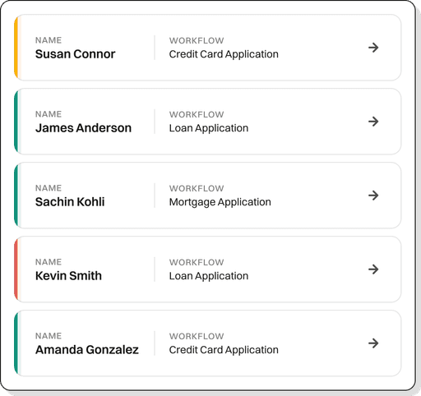The width and height of the screenshot is (421, 396).
Task: Select the Susan Connor name text
Action: click(x=76, y=54)
